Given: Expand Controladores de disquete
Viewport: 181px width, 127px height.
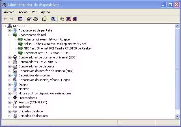Looking at the screenshot, I should pyautogui.click(x=10, y=66).
